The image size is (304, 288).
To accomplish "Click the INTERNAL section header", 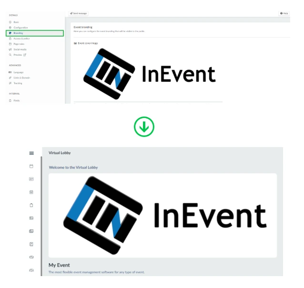I will pos(14,94).
